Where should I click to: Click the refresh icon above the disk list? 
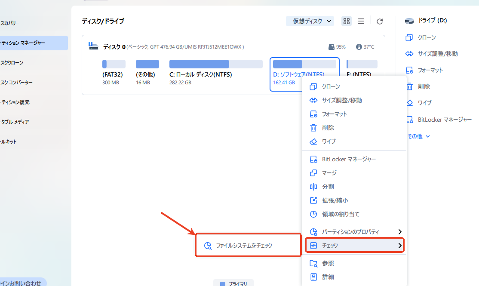click(x=379, y=21)
